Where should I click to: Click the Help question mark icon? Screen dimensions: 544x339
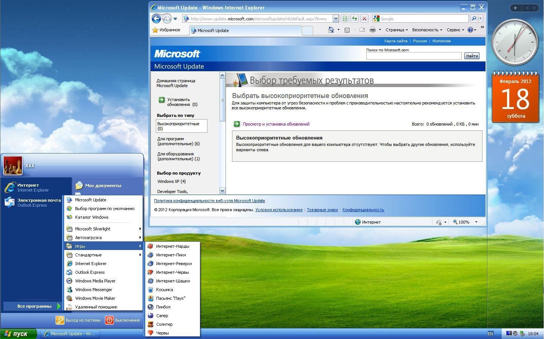(x=470, y=30)
